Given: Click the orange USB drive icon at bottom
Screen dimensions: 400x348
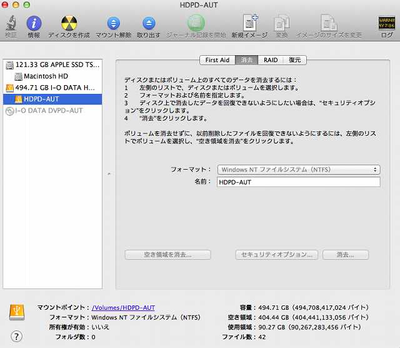Looking at the screenshot, I should 17,312.
